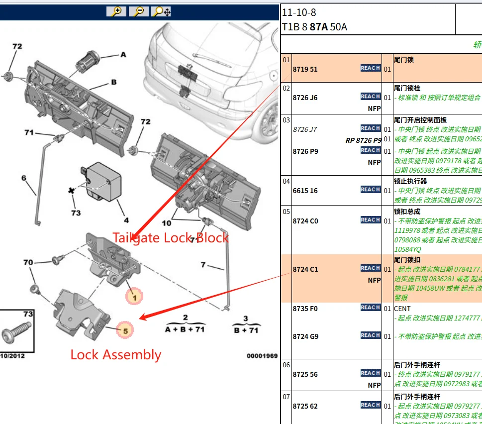Screen dimensions: 482x424
Task: Zoom in on the parts diagram
Action: pyautogui.click(x=116, y=11)
